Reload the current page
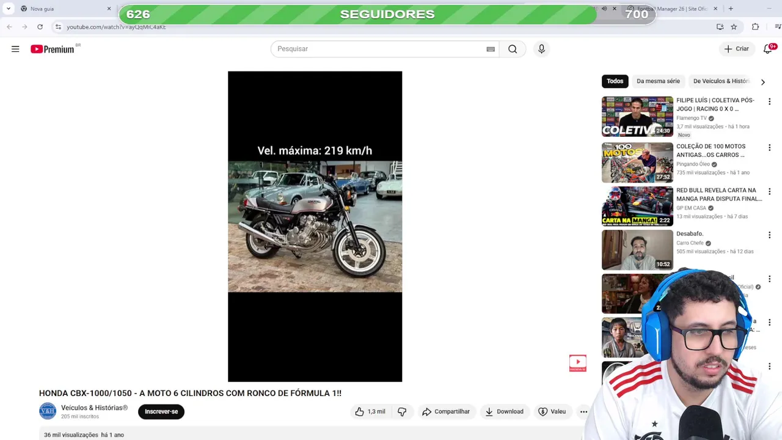This screenshot has width=782, height=440. (40, 27)
